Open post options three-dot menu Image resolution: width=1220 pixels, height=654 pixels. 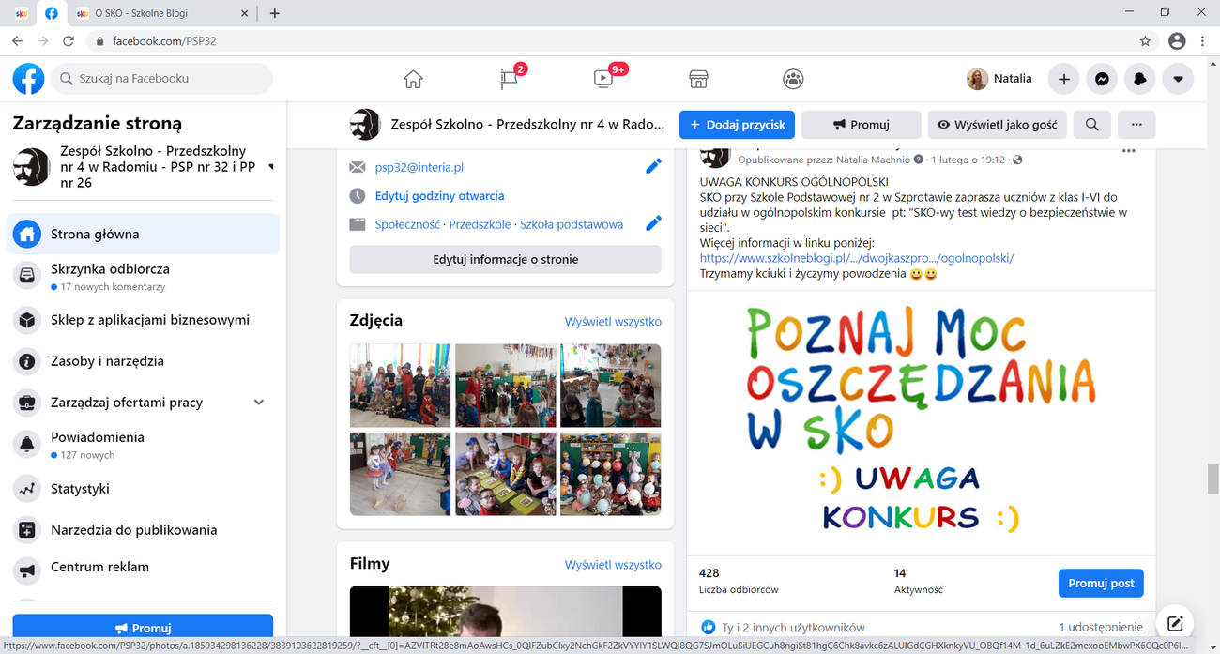[x=1129, y=151]
